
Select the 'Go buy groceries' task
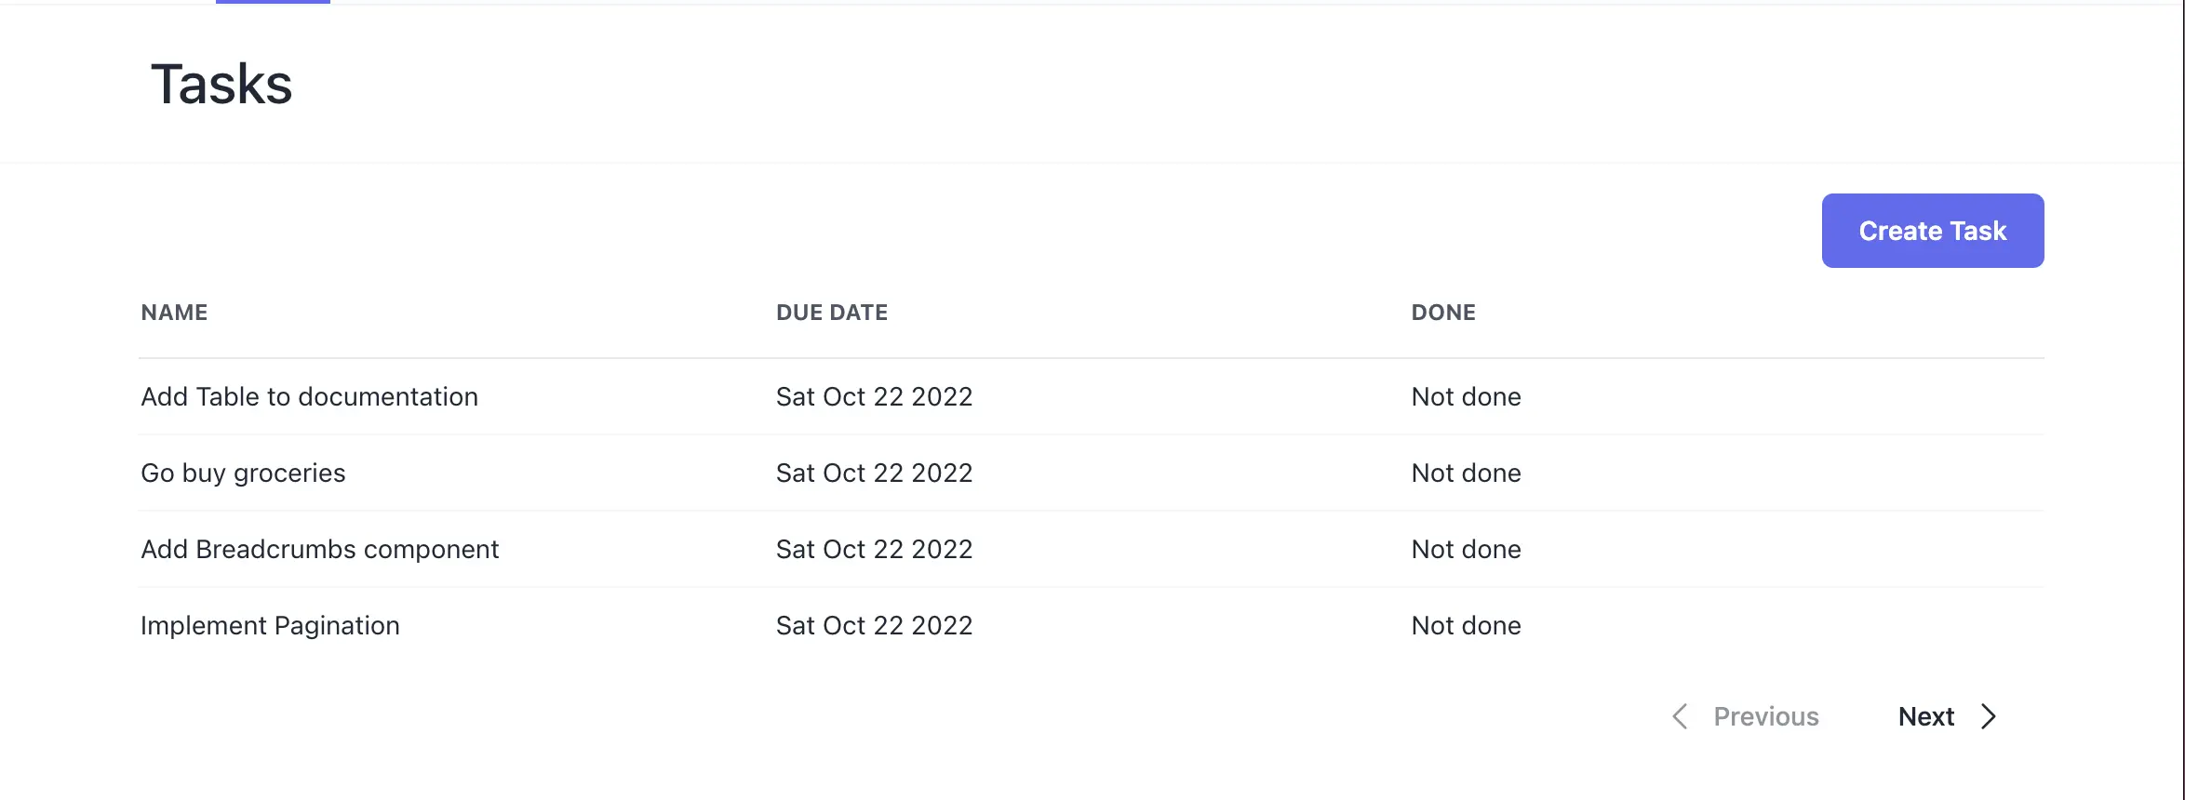243,473
